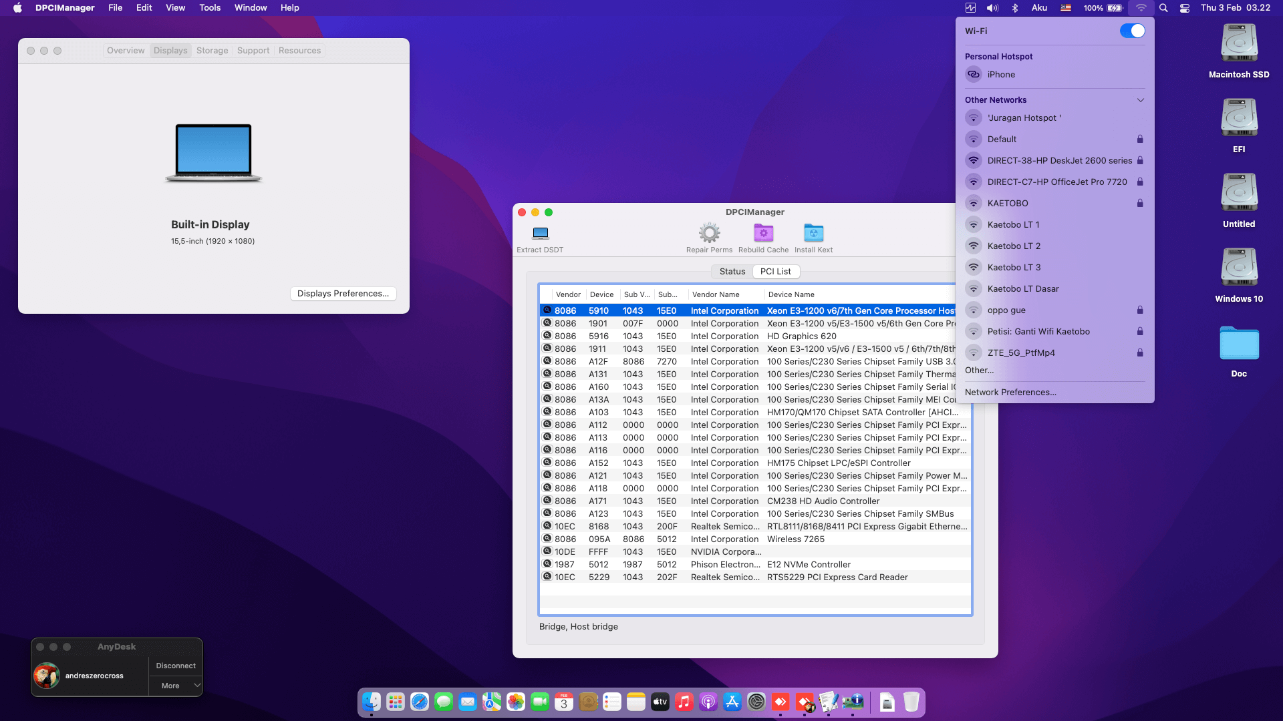Open the Install Kext tool
The height and width of the screenshot is (721, 1283).
(813, 233)
